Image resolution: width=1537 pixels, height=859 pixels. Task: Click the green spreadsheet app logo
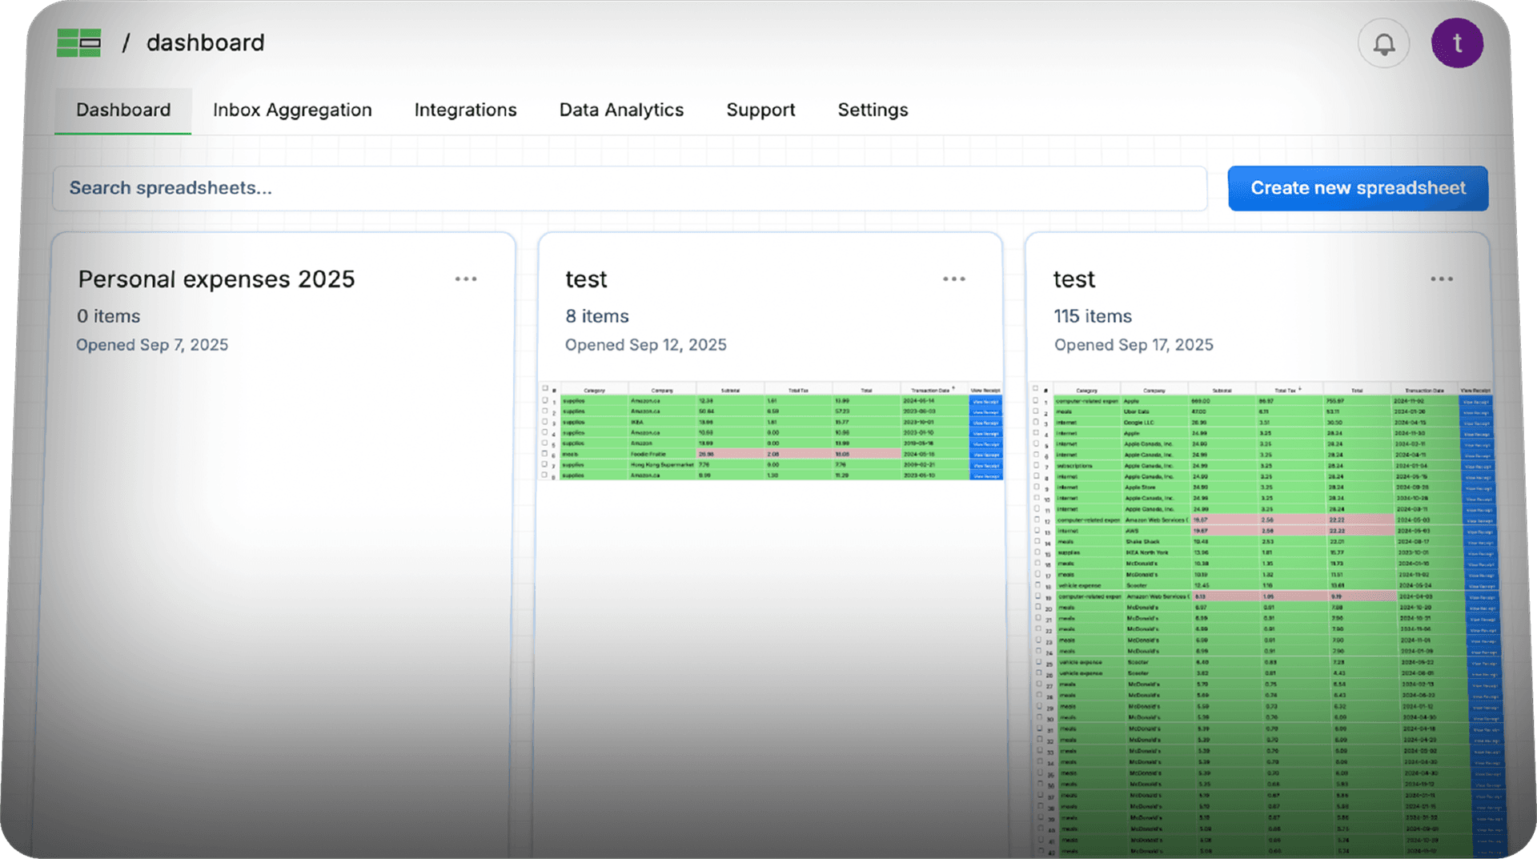(x=78, y=42)
